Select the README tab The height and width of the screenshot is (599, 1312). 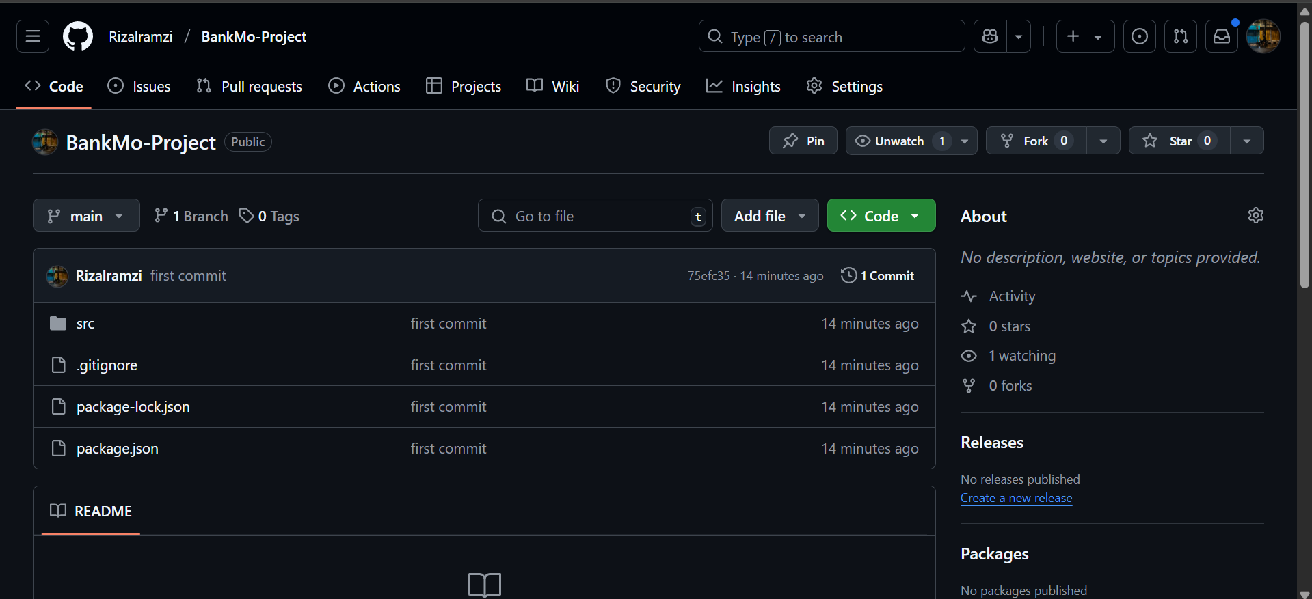click(91, 511)
